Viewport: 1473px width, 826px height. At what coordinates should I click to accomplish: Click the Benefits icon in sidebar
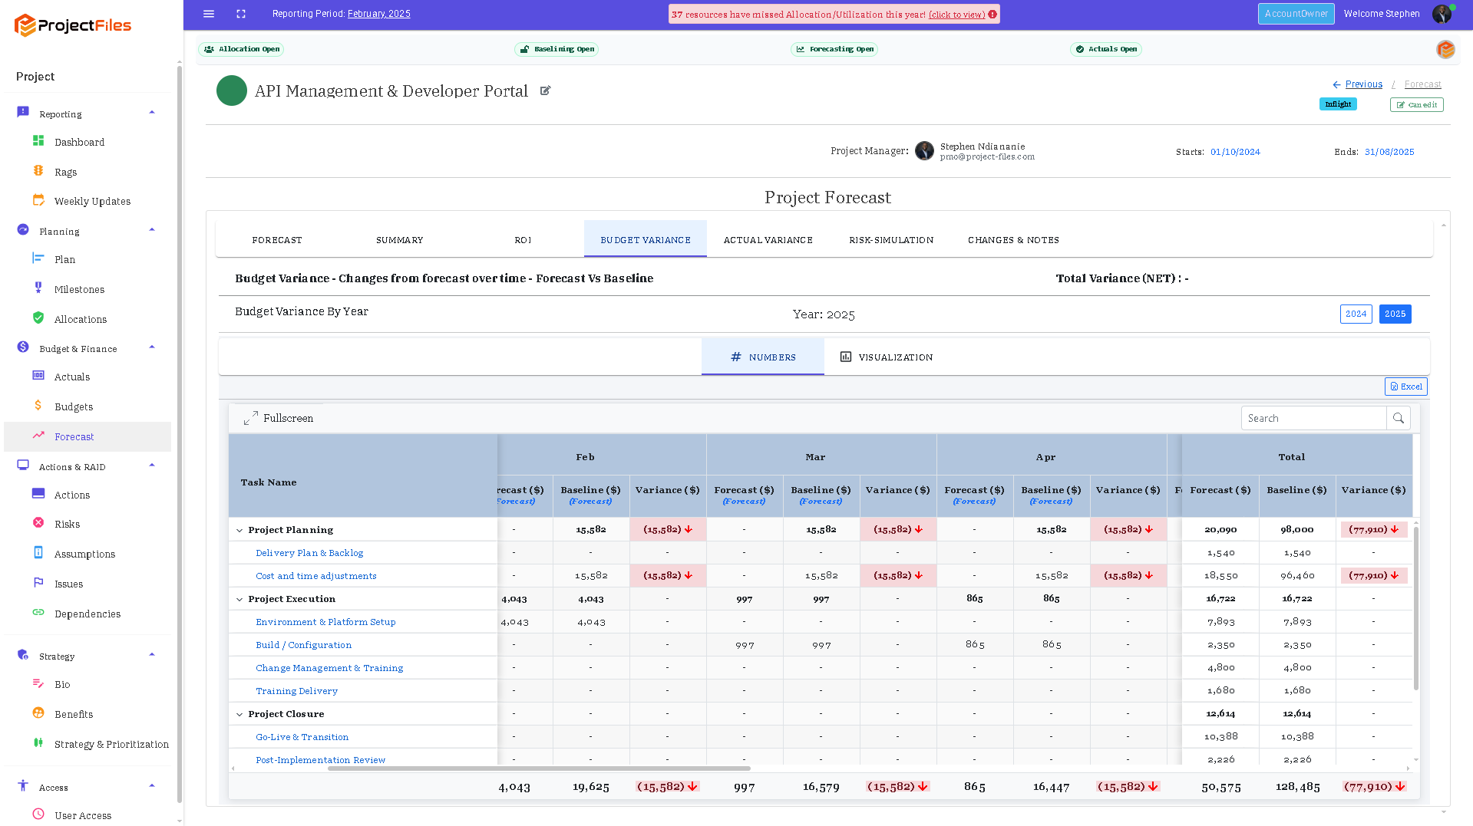tap(38, 712)
